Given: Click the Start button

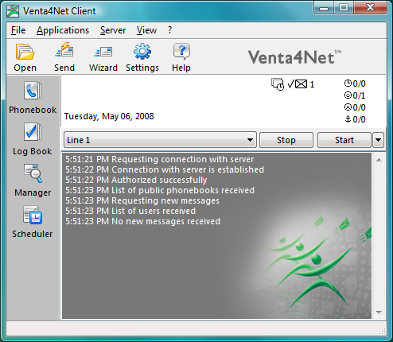Looking at the screenshot, I should [x=344, y=140].
